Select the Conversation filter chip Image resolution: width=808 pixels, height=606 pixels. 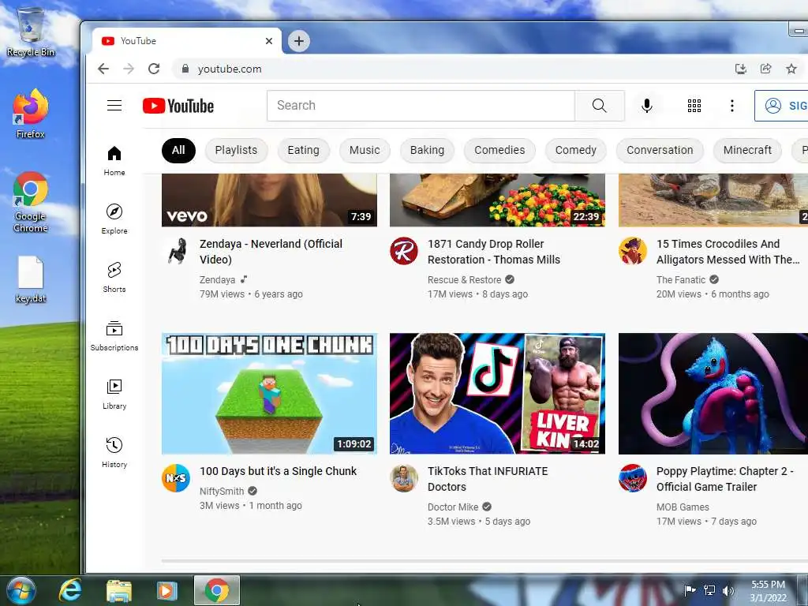tap(660, 151)
